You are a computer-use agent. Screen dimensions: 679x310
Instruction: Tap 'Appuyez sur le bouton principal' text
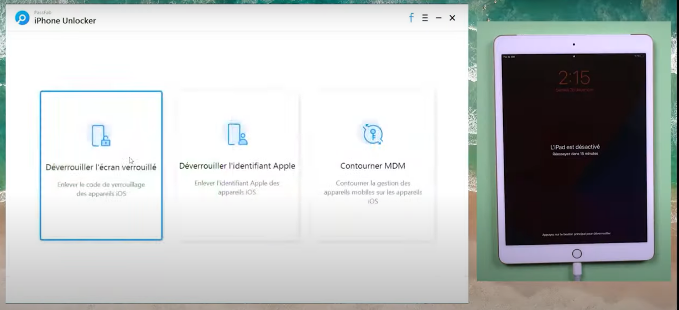coord(576,234)
